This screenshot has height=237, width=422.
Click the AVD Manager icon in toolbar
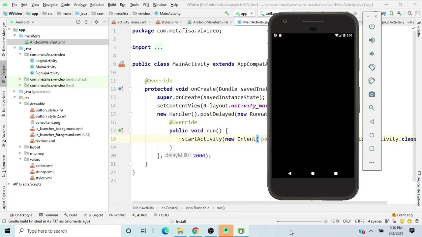tap(391, 13)
